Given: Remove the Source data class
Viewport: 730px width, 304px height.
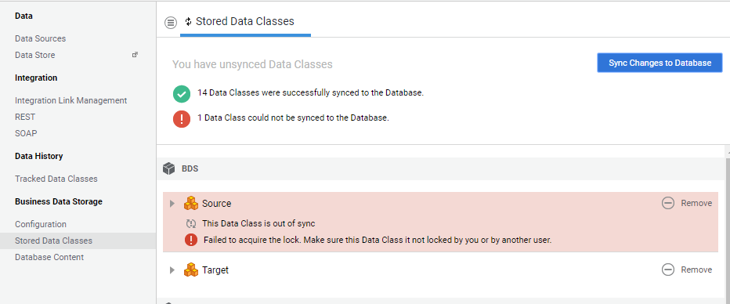Looking at the screenshot, I should (x=687, y=203).
